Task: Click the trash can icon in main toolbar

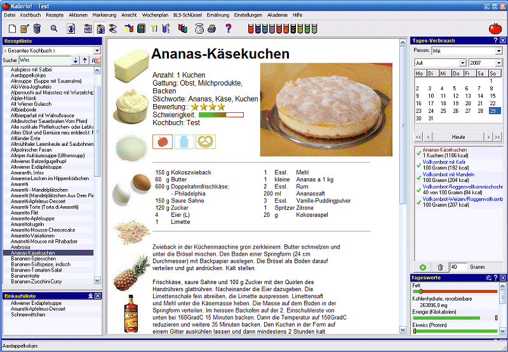Action: click(37, 29)
